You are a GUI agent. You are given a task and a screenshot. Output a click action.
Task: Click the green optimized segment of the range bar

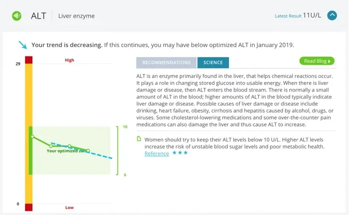[x=30, y=151]
